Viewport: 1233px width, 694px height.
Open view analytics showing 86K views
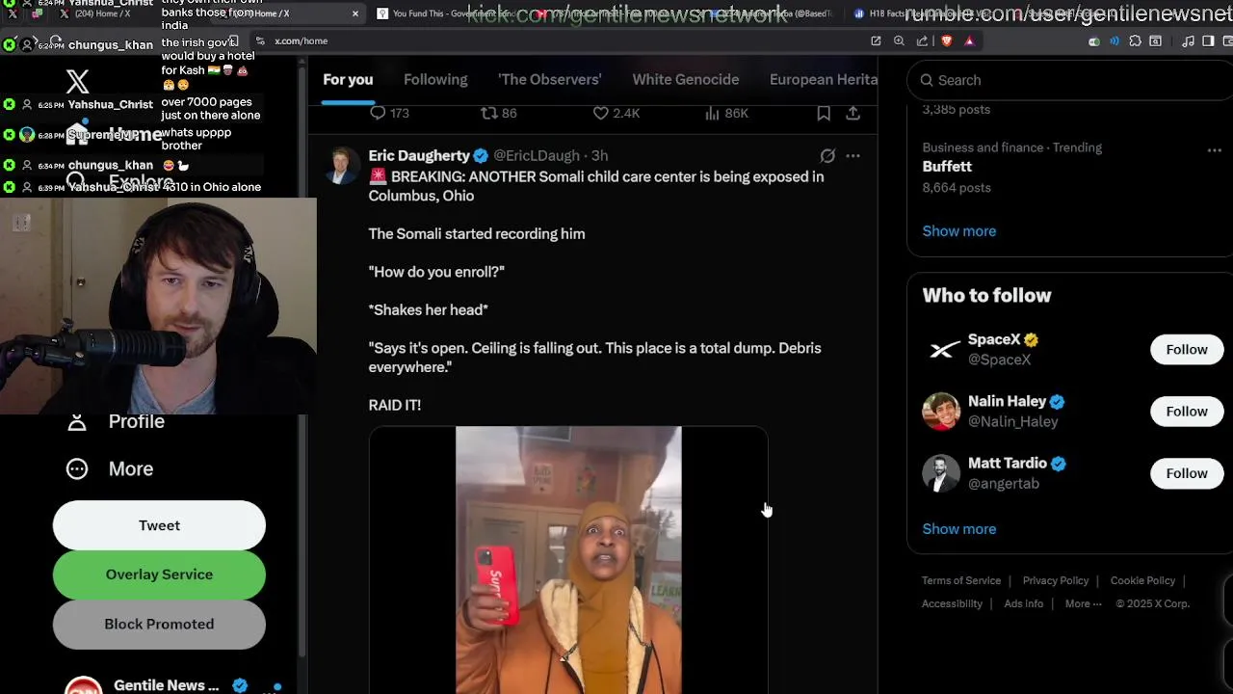coord(726,113)
